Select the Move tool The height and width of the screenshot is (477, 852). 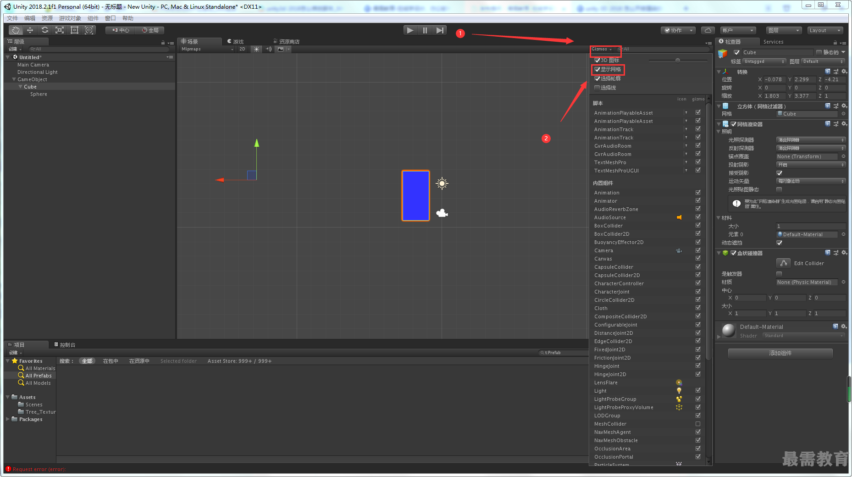click(30, 30)
